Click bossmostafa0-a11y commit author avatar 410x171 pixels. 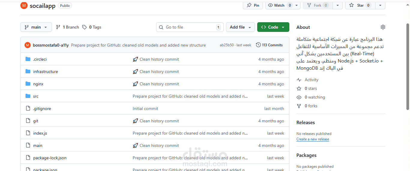tap(28, 45)
